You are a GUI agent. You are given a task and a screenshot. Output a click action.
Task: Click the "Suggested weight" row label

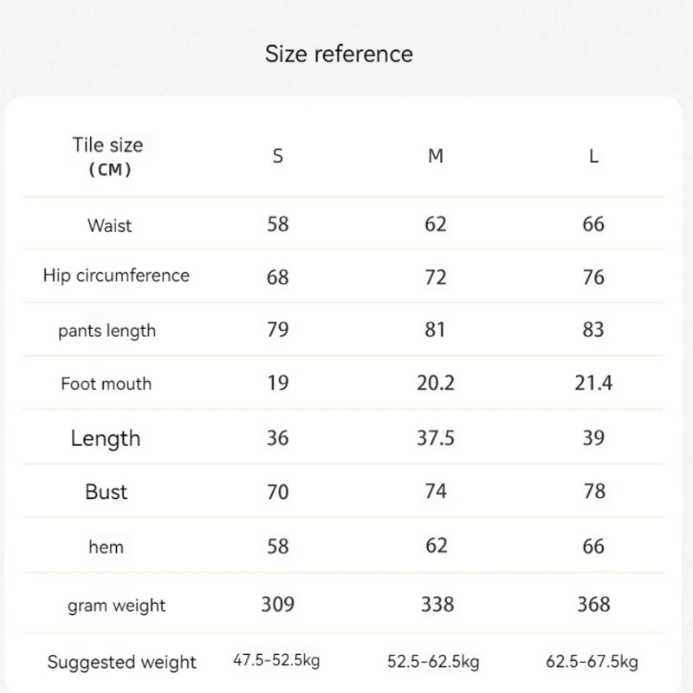(122, 664)
